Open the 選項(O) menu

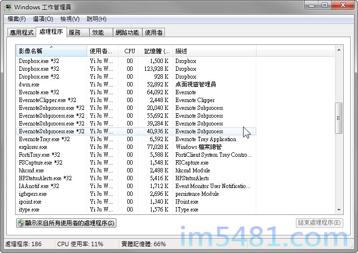(x=43, y=19)
